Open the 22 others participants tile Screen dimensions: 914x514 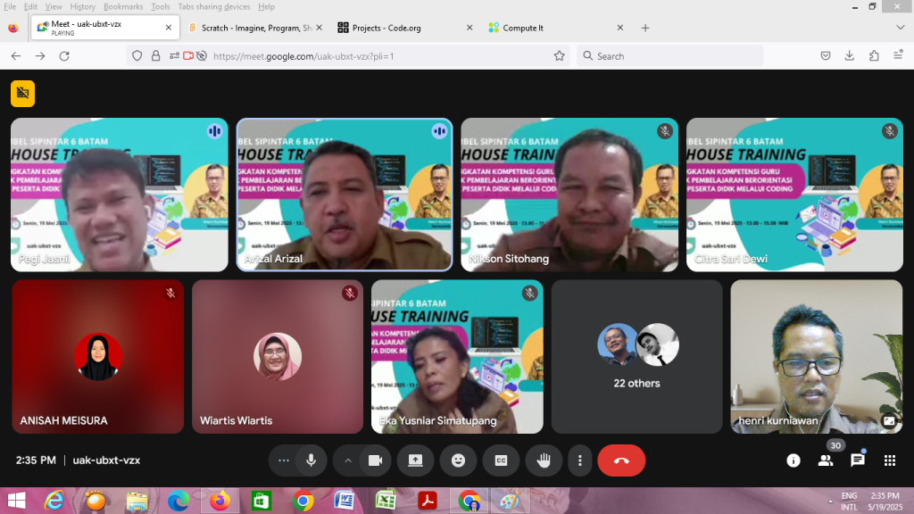click(636, 357)
